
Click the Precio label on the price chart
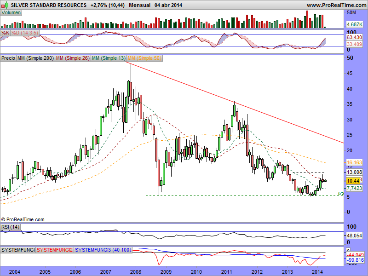[8, 58]
